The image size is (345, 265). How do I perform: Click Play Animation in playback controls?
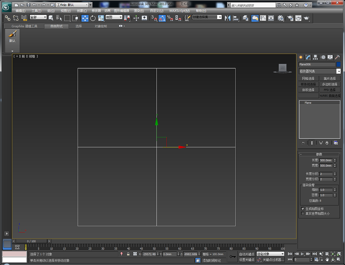pyautogui.click(x=302, y=254)
